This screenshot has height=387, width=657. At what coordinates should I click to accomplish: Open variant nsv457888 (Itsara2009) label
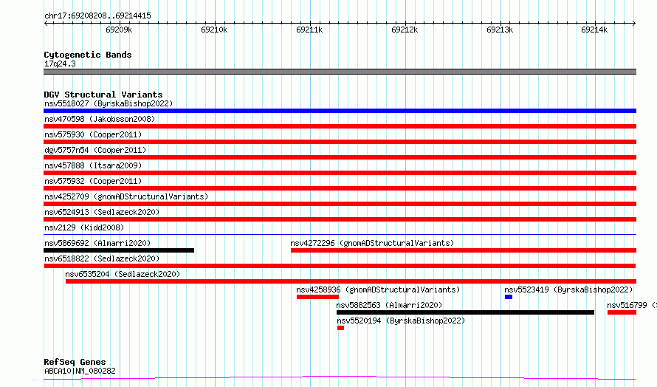click(93, 165)
